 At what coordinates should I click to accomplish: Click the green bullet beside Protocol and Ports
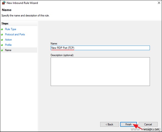[2, 35]
